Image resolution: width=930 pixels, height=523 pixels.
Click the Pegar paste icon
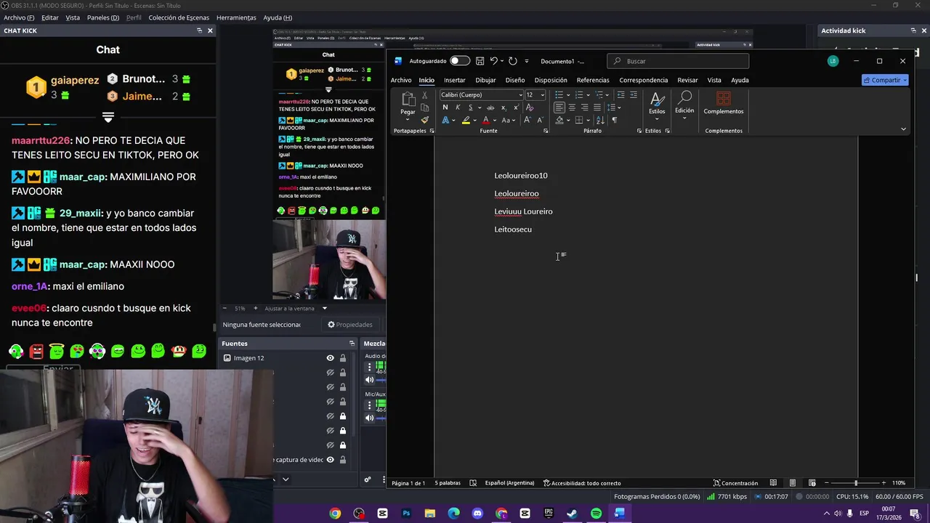pyautogui.click(x=408, y=99)
